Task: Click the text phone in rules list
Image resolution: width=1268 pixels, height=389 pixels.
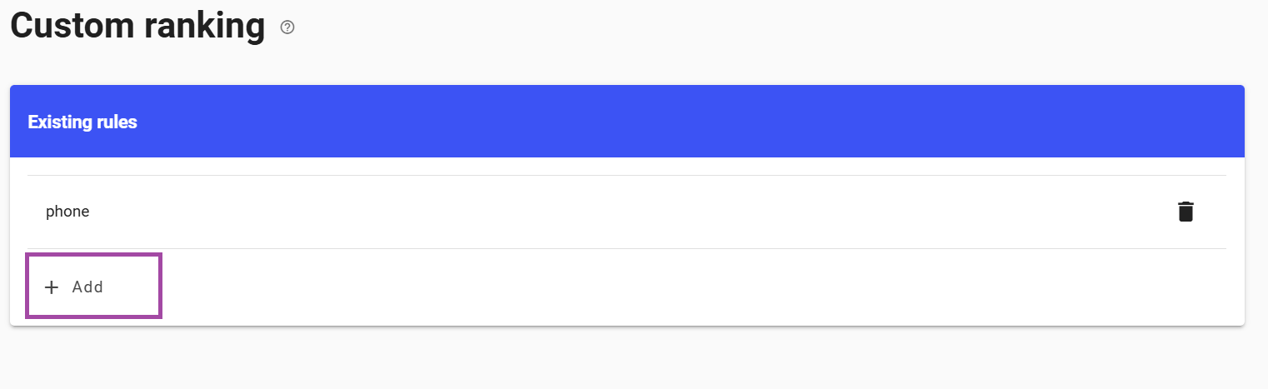Action: coord(67,212)
